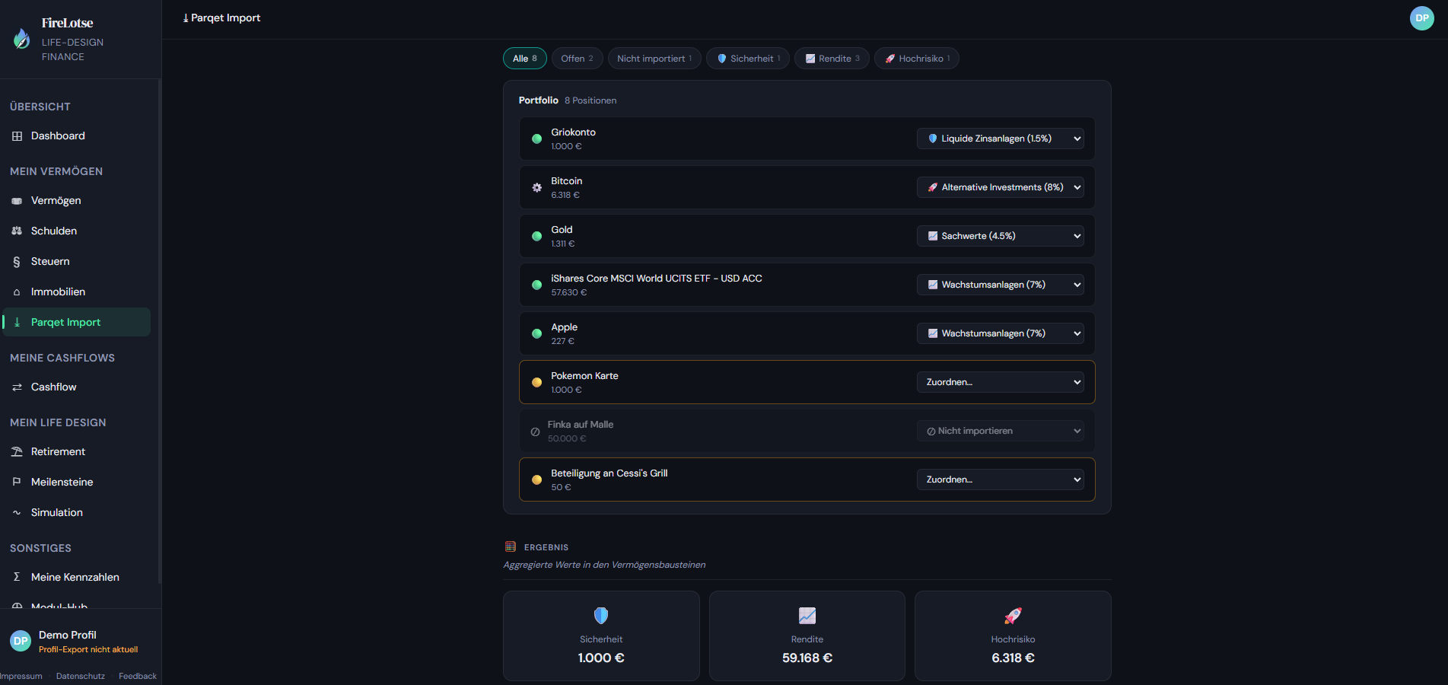Enable the Nicht importiert filter
Screen dimensions: 1448x685
654,58
